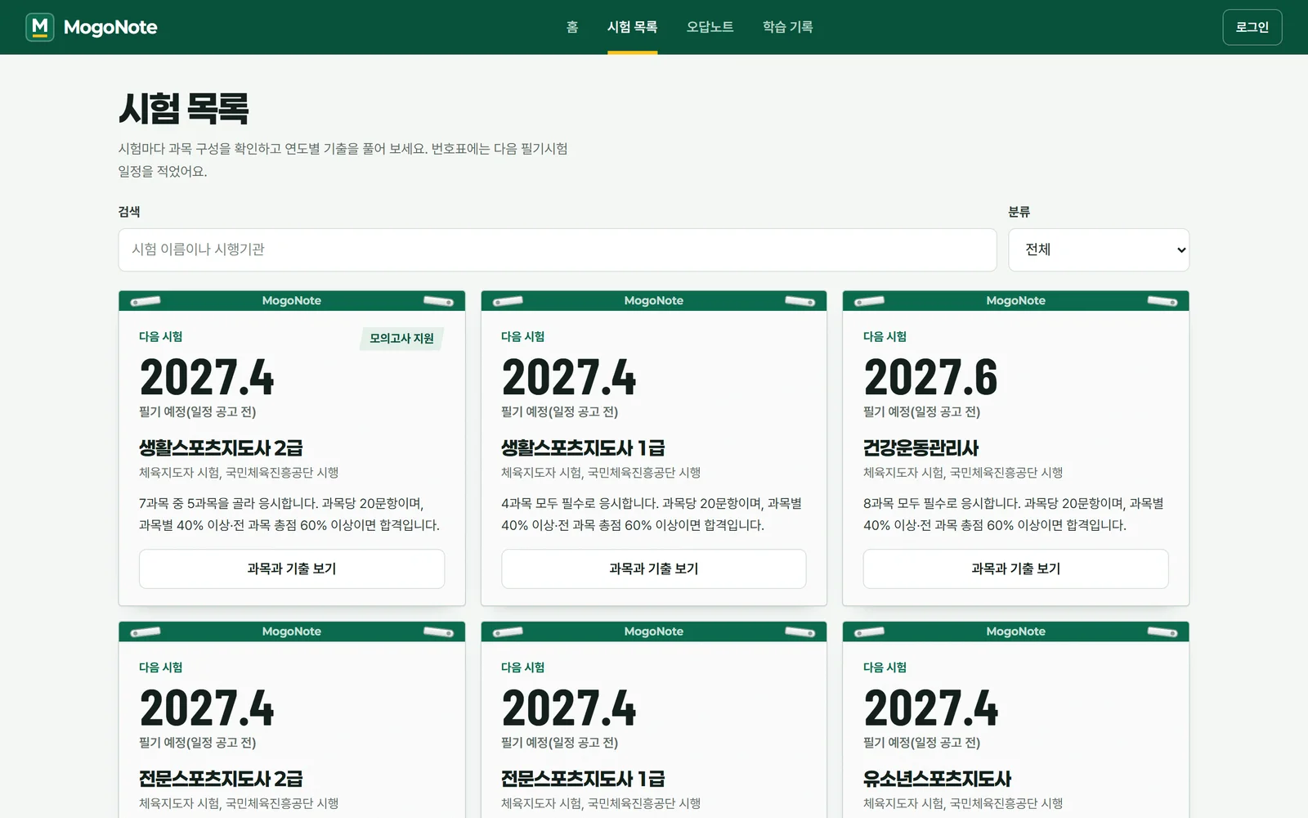Select the 전문스포츠지도사 1급 card title
Image resolution: width=1308 pixels, height=818 pixels.
tap(583, 779)
